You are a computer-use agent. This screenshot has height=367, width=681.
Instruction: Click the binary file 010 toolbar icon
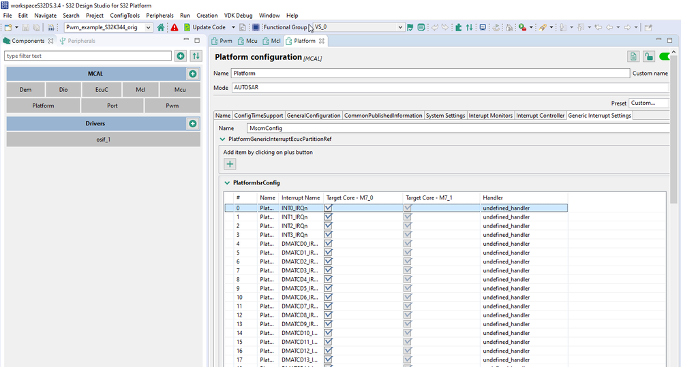tap(51, 27)
